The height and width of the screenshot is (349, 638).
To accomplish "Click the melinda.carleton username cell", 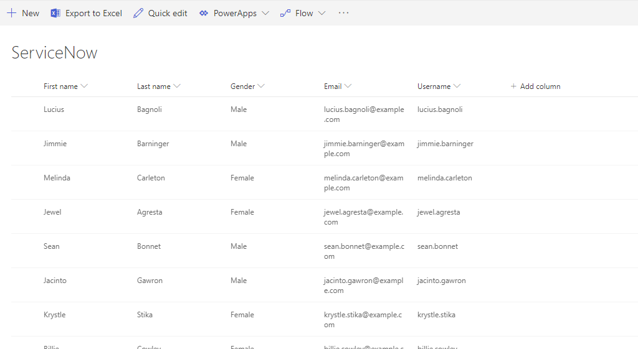I will tap(445, 177).
